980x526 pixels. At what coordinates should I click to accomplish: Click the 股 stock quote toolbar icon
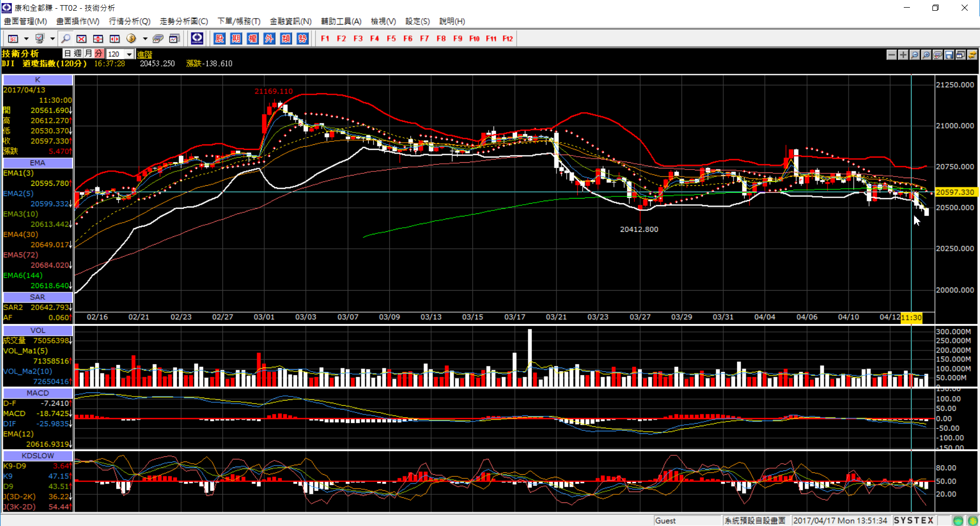pyautogui.click(x=219, y=39)
